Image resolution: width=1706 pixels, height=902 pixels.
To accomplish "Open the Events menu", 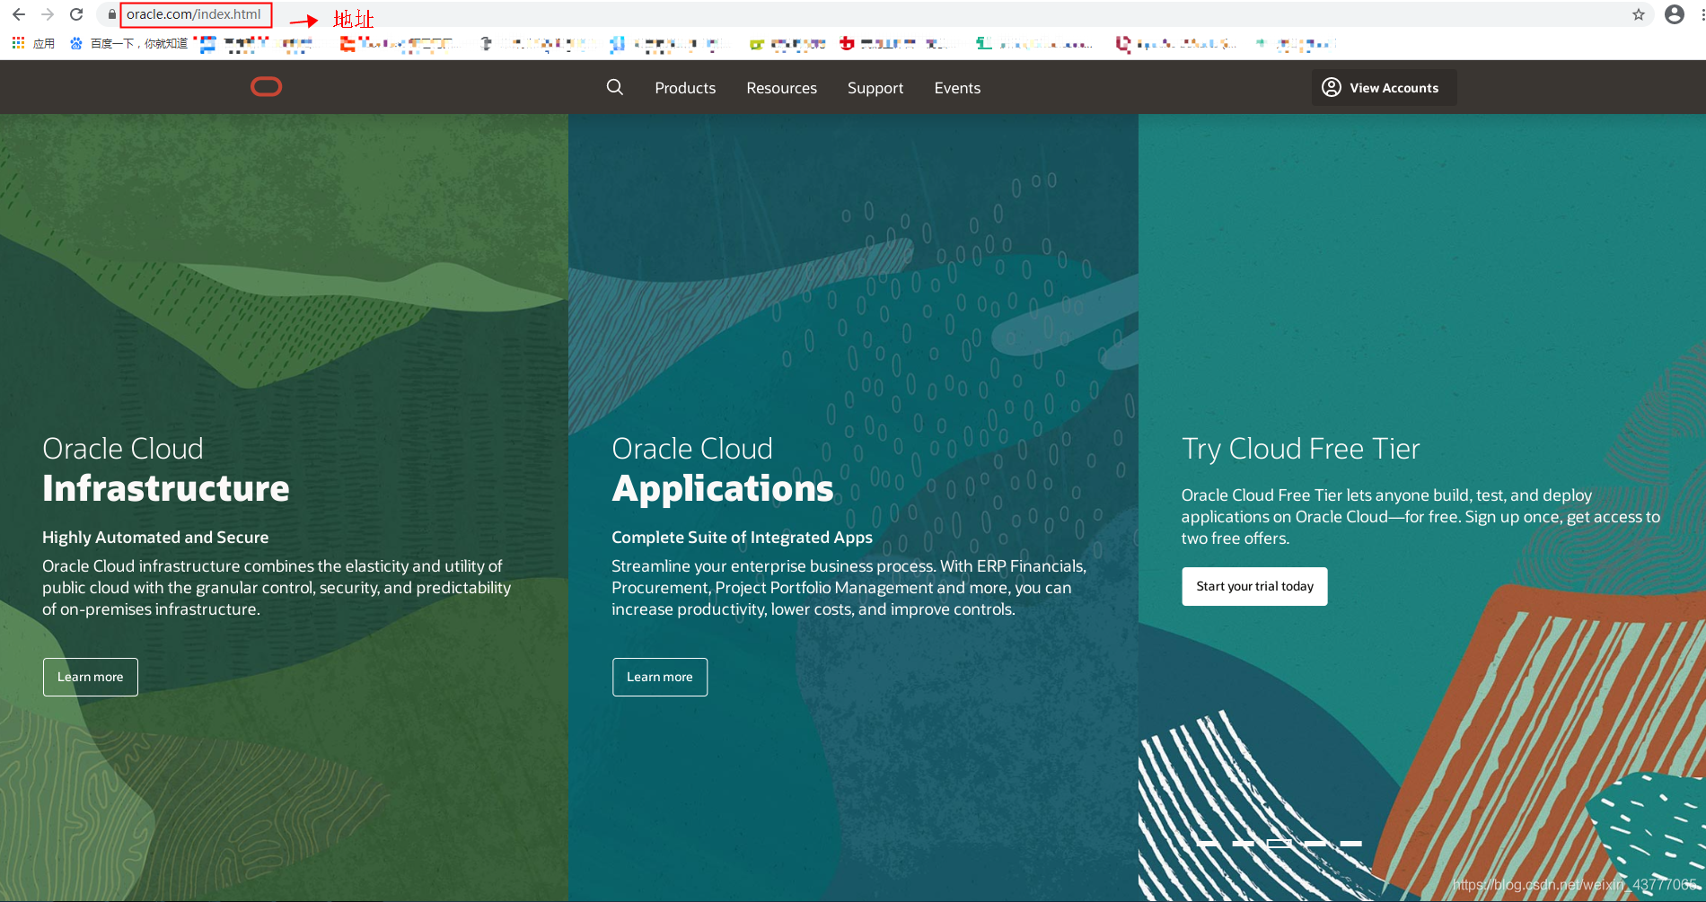I will click(957, 88).
